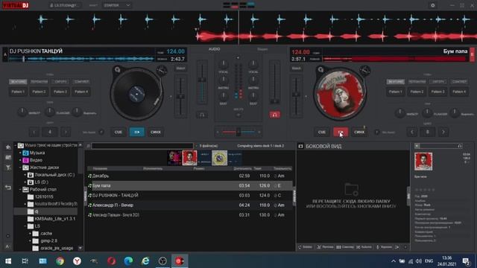Decrease loop length on left deck
The image size is (477, 268).
(34, 132)
